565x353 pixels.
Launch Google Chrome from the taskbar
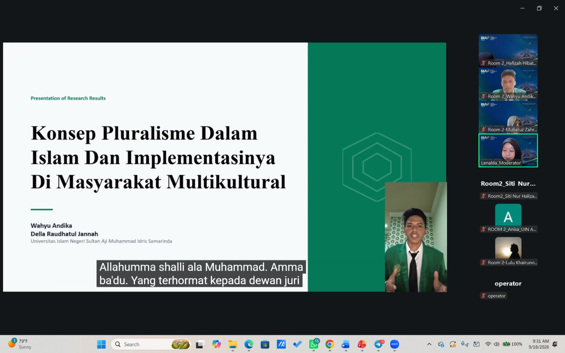(330, 344)
